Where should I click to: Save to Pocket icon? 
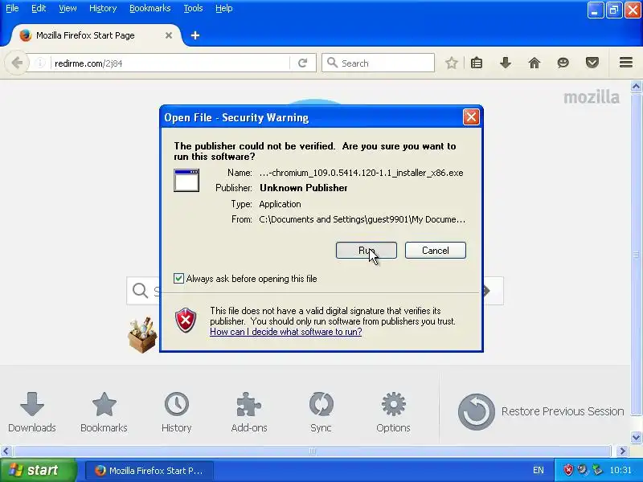(592, 63)
